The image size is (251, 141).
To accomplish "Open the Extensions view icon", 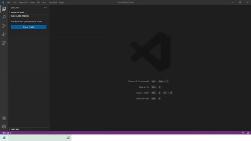I will 4,43.
